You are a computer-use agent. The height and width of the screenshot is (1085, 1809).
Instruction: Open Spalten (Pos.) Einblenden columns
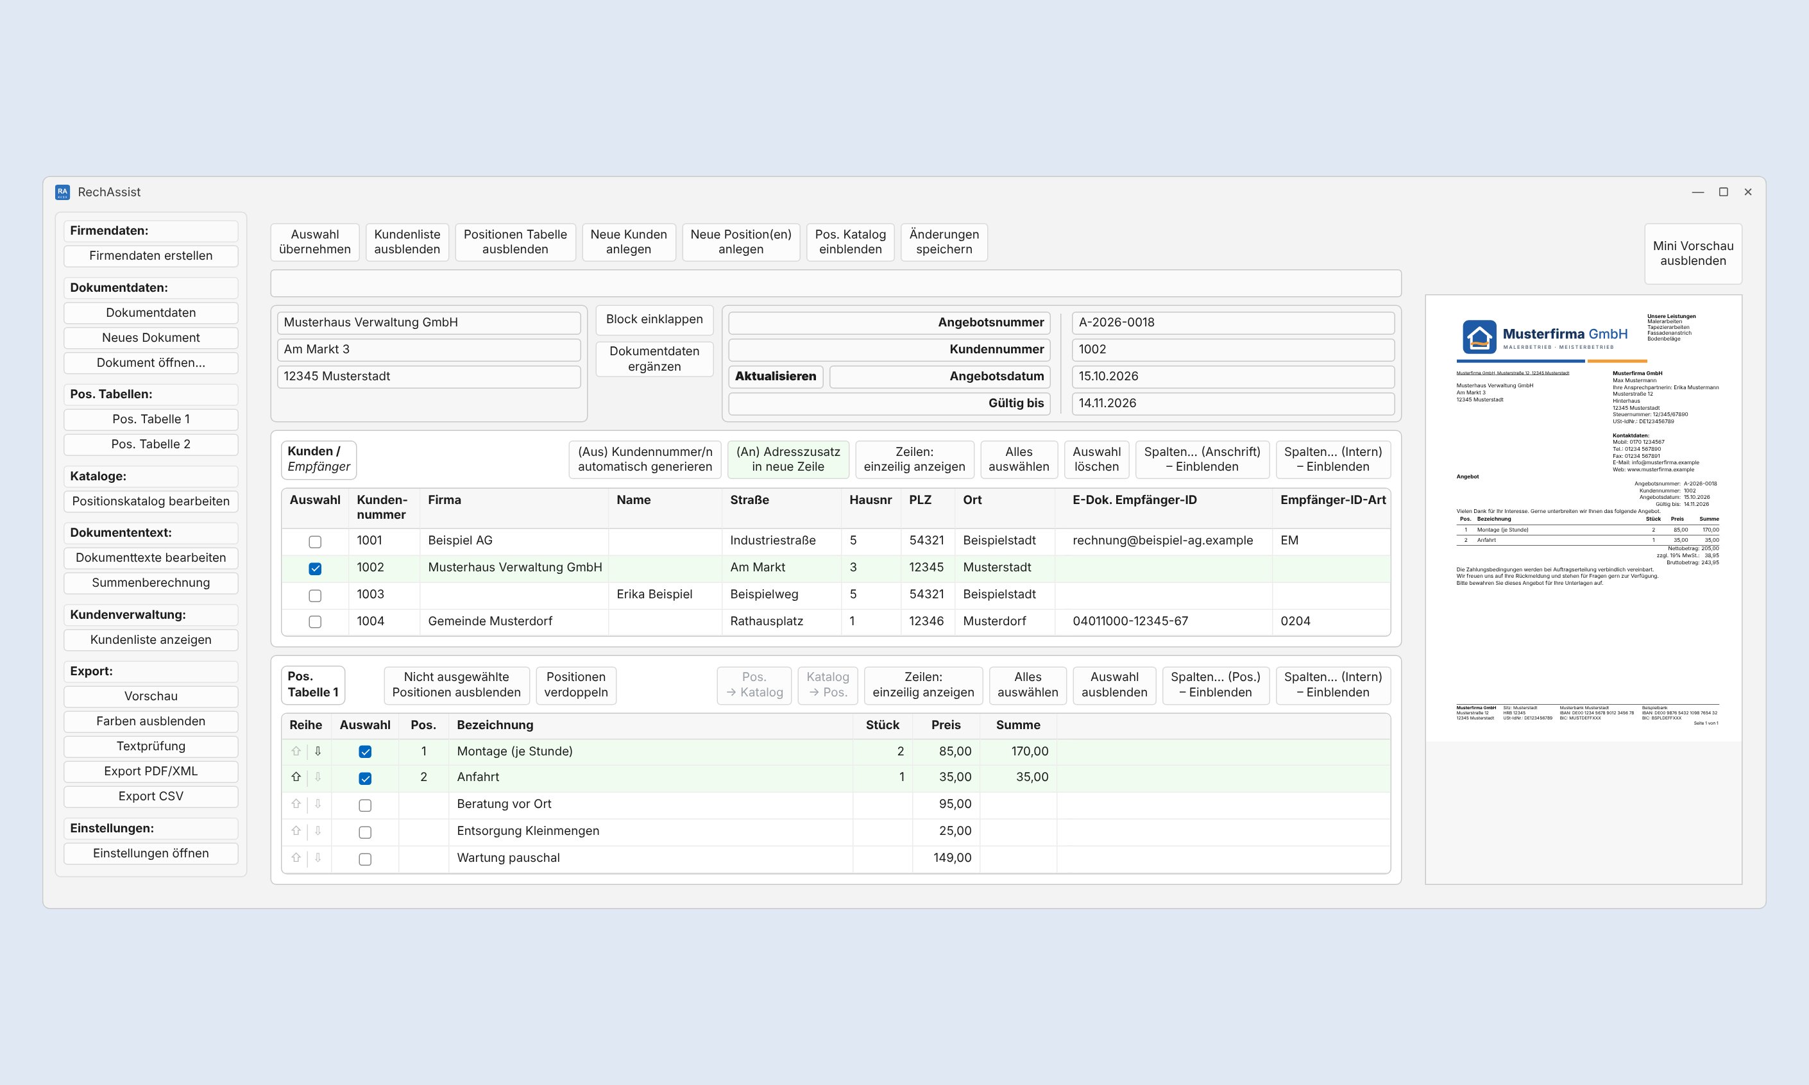point(1215,684)
